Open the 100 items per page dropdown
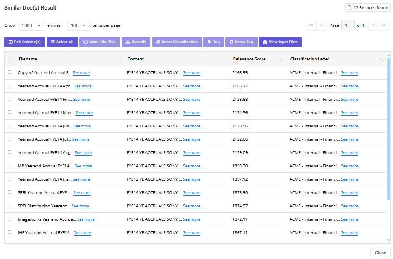 click(78, 25)
